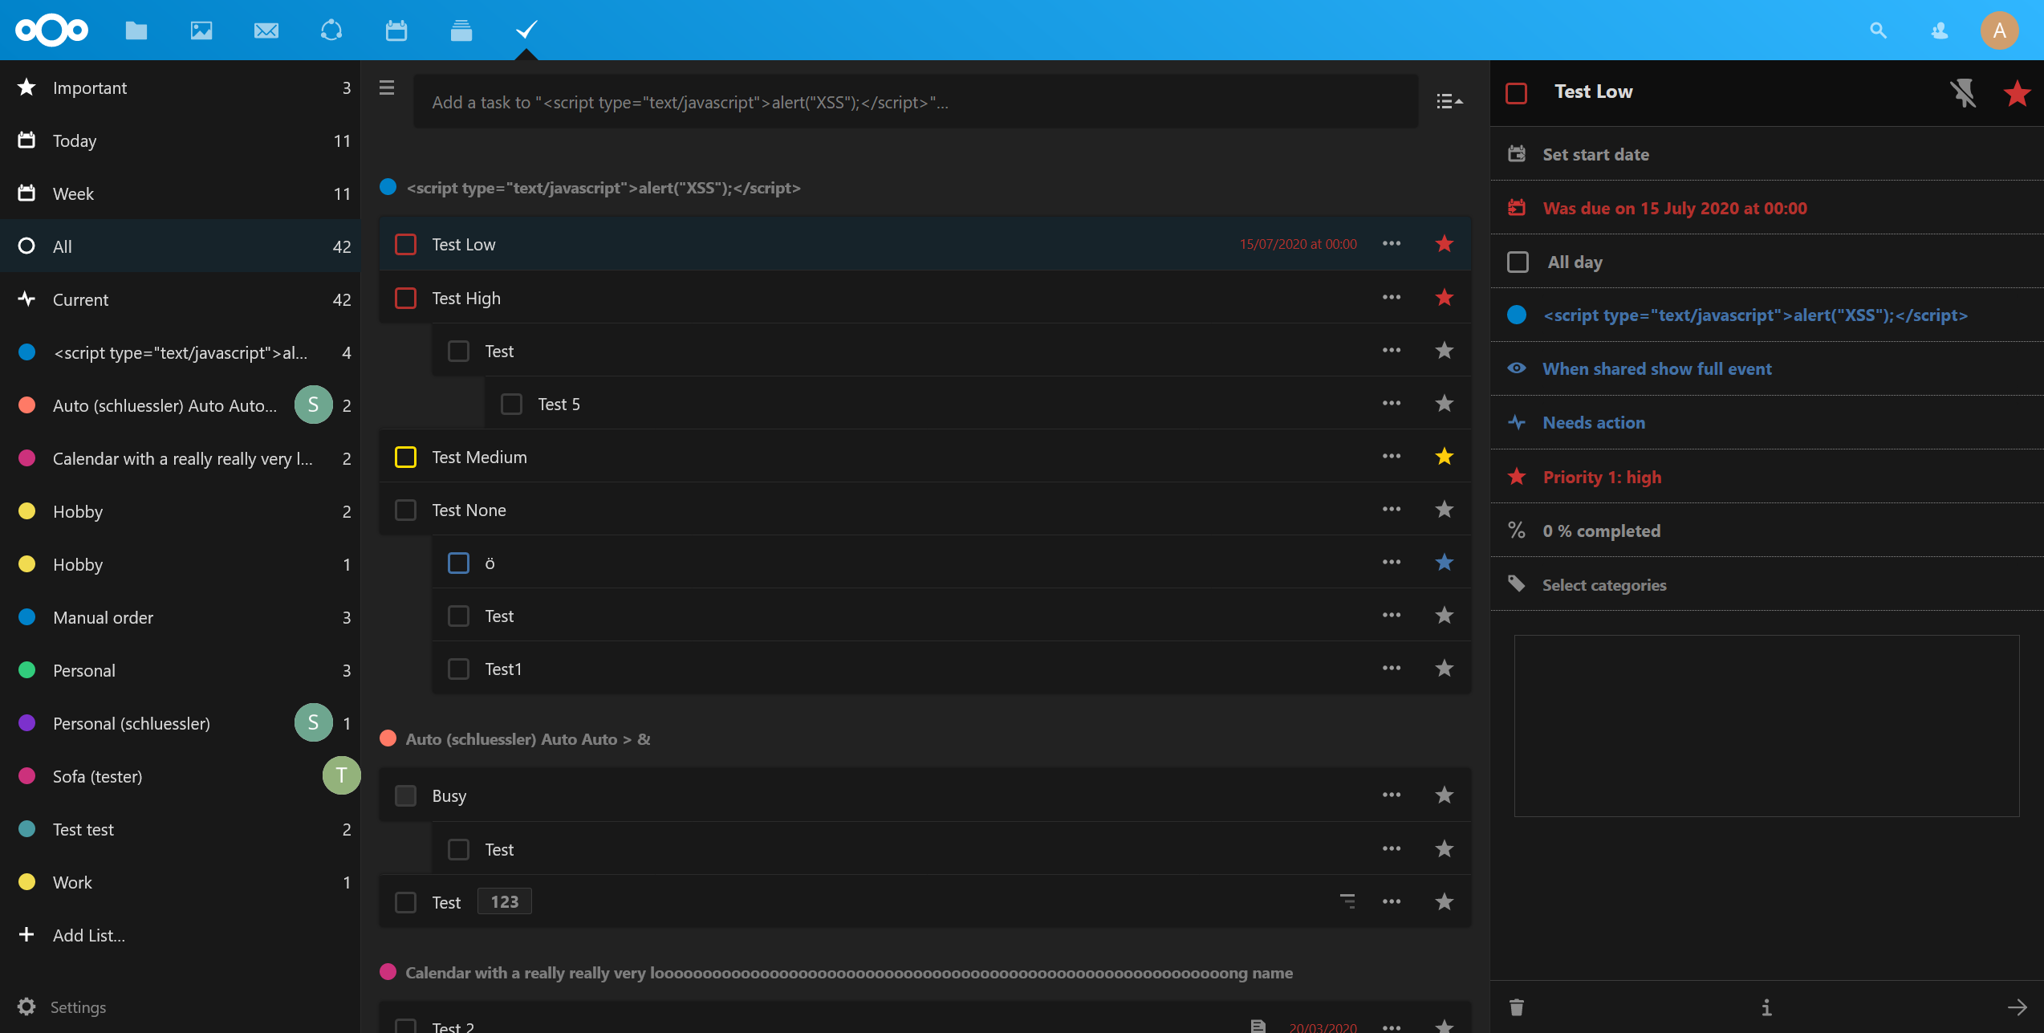
Task: Hide details sidebar with arrow icon
Action: click(x=2017, y=1007)
